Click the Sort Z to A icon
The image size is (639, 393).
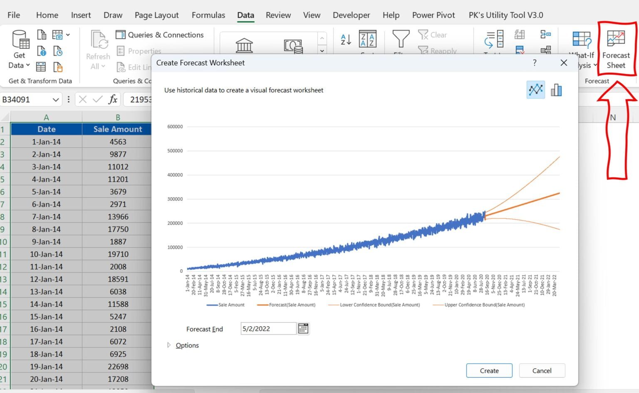[x=368, y=40]
